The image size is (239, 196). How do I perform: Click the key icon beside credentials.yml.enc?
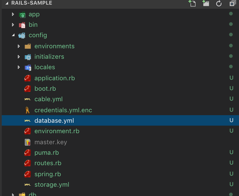[x=28, y=110]
